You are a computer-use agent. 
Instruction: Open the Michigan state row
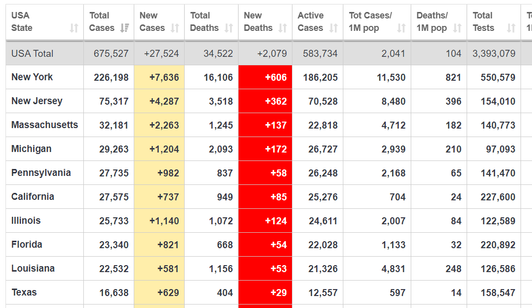click(31, 149)
